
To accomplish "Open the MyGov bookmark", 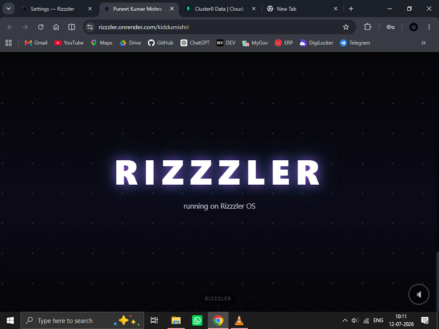I will 255,43.
